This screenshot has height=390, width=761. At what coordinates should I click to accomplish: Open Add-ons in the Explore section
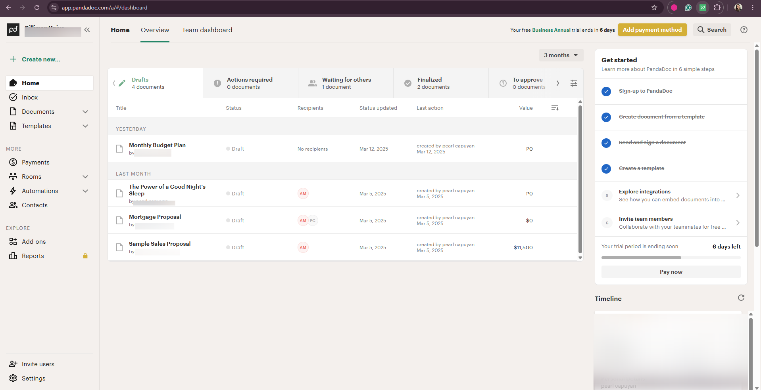[x=34, y=242]
